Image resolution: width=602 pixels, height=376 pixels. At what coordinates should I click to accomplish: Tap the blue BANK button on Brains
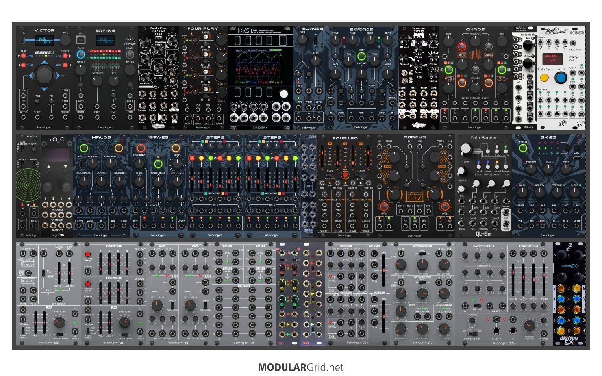point(81,54)
